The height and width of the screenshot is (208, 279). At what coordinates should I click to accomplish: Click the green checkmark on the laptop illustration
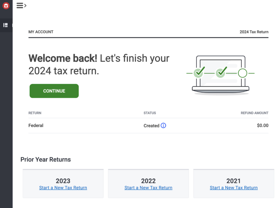pyautogui.click(x=198, y=73)
